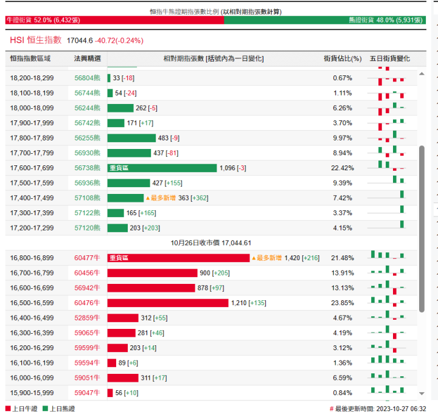Open the five-day chart for 17,600-17,699

pyautogui.click(x=390, y=168)
